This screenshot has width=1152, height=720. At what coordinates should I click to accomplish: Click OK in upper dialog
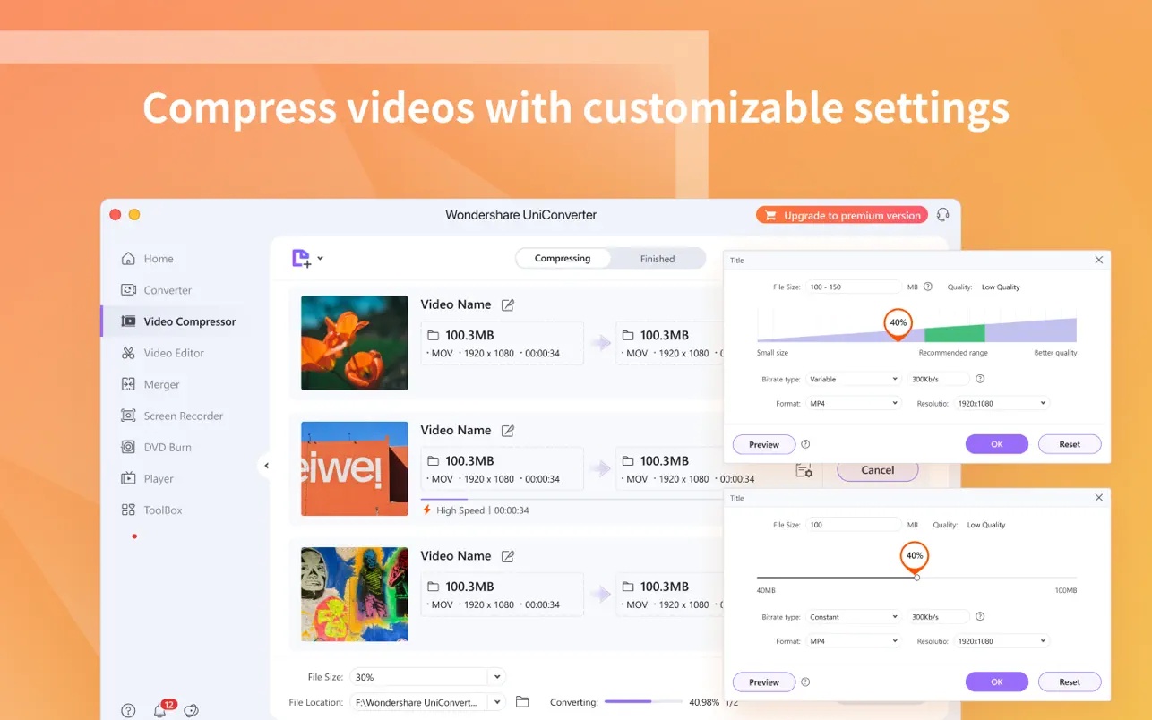tap(997, 444)
